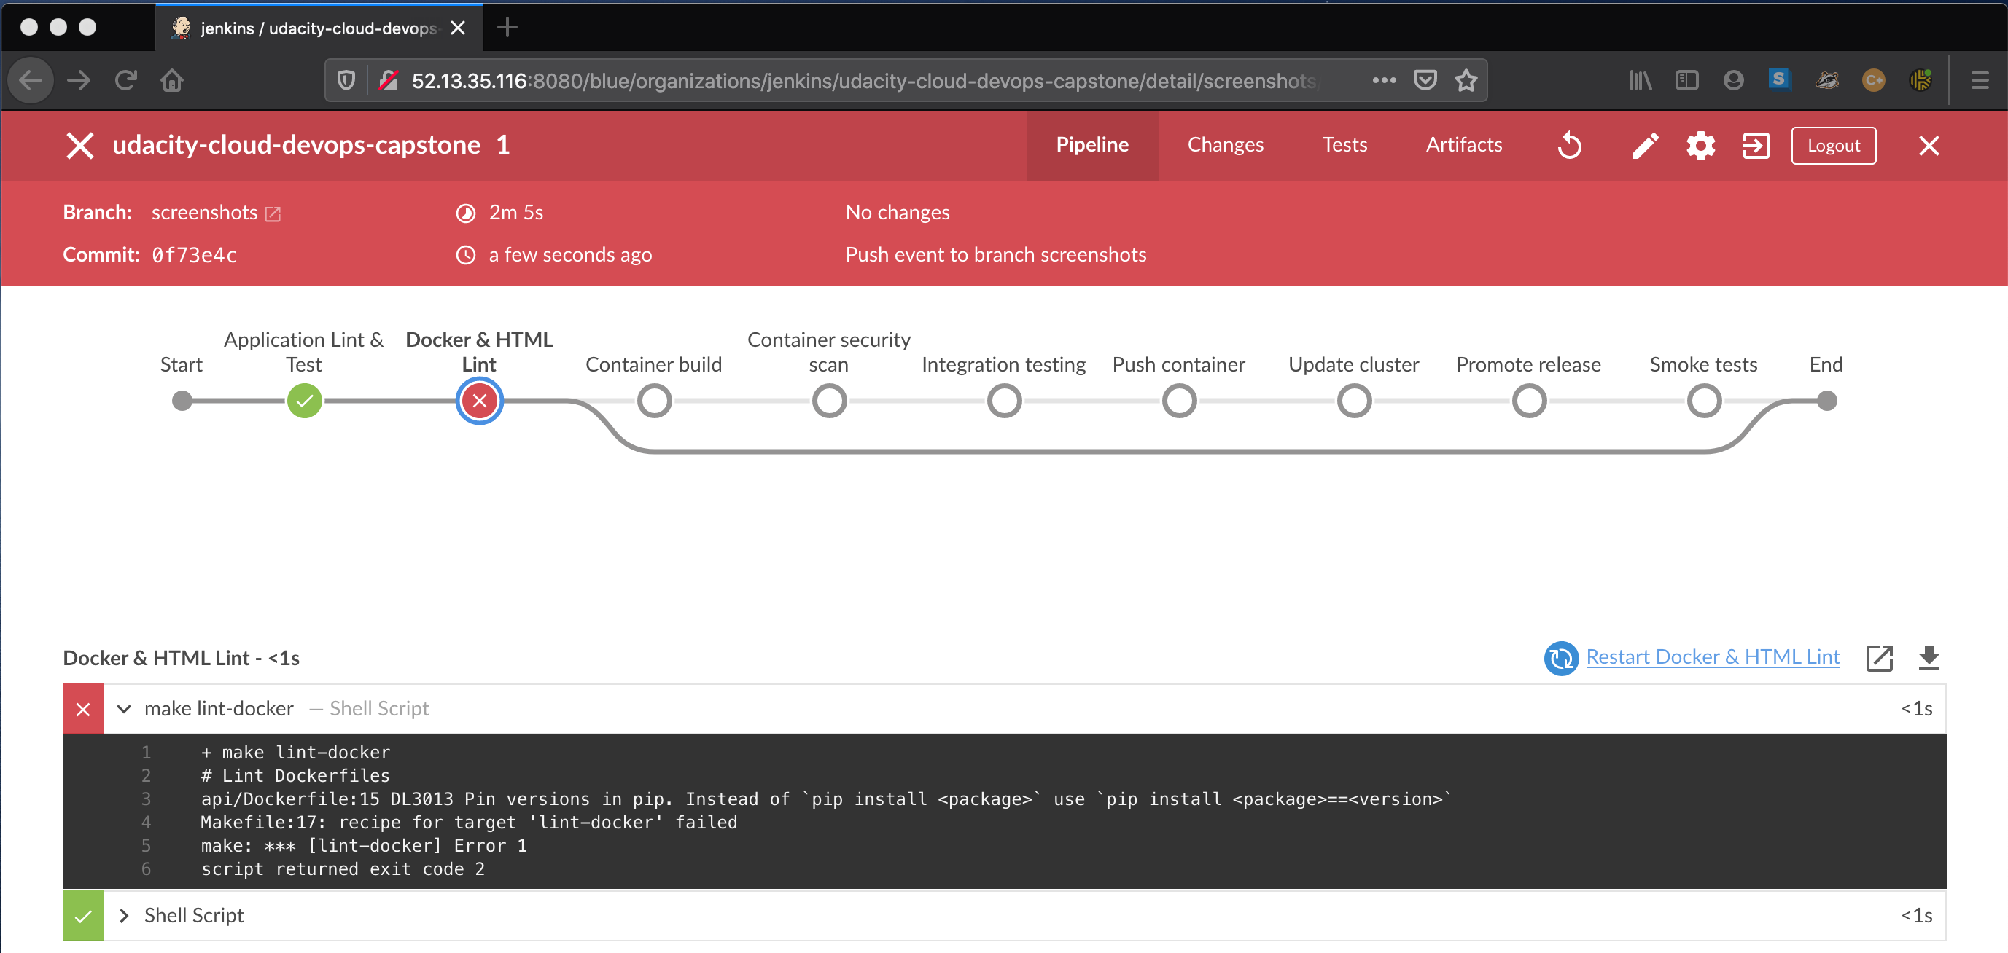
Task: Expand the Shell Script step
Action: (123, 916)
